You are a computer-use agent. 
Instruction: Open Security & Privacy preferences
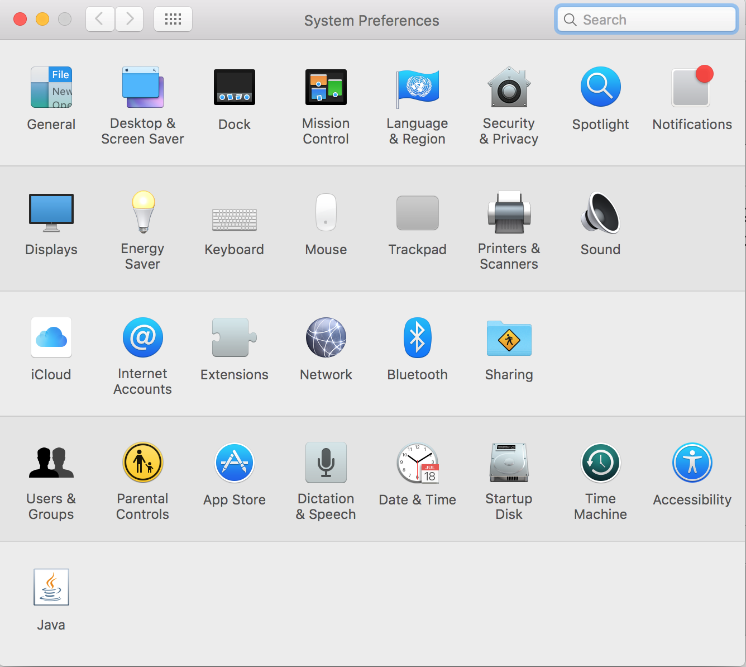pos(509,87)
